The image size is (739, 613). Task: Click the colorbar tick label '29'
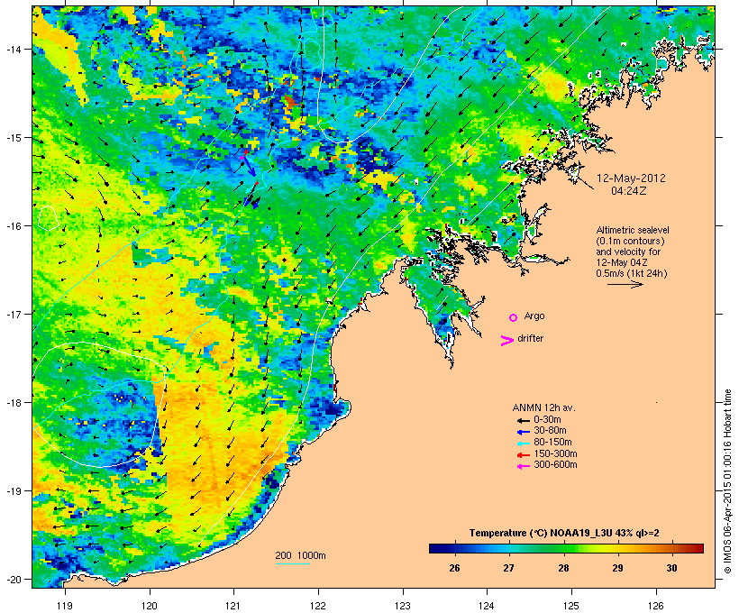click(617, 568)
